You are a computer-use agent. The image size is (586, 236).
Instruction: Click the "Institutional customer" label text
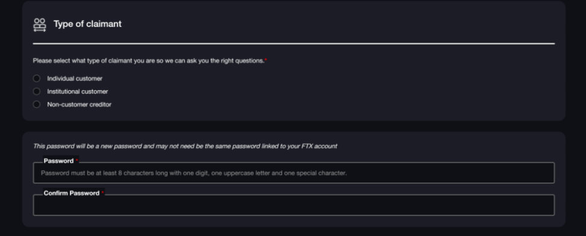[77, 92]
